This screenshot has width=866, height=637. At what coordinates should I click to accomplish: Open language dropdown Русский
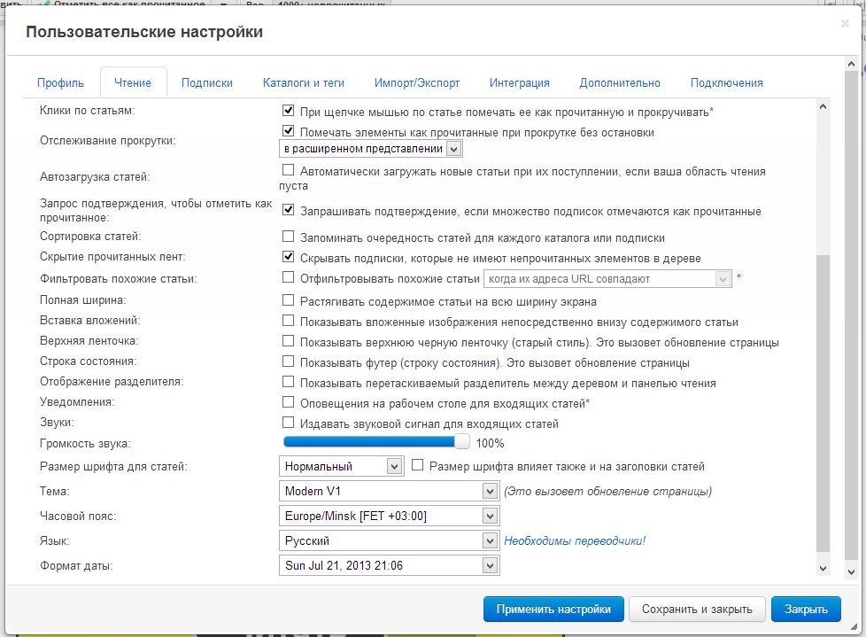click(x=390, y=540)
